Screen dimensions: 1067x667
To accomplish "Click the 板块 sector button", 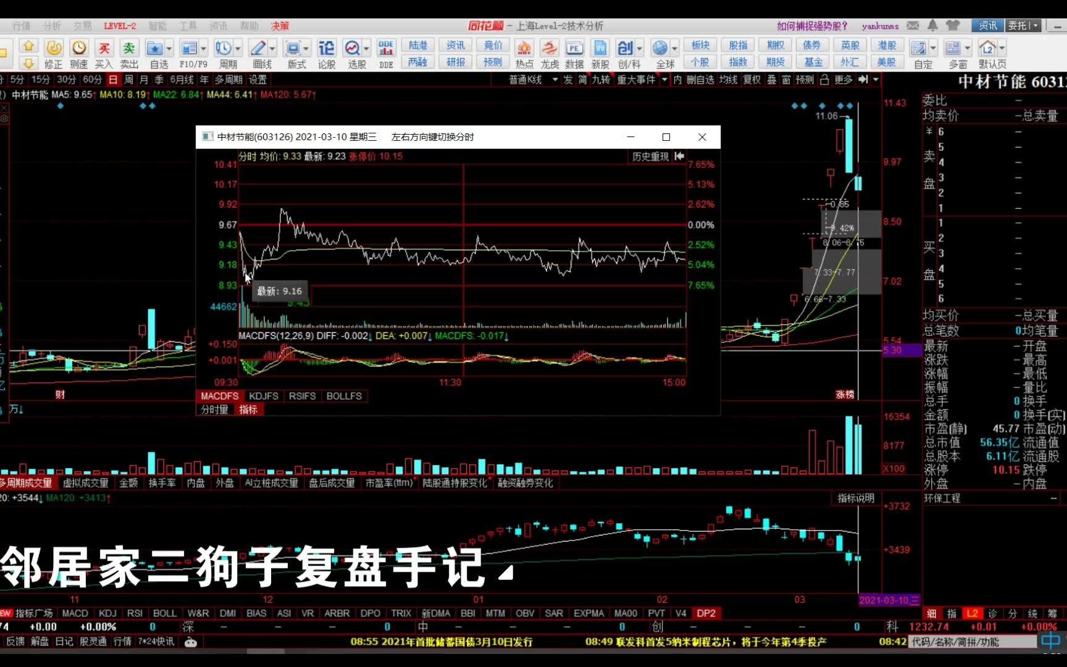I will (x=701, y=45).
